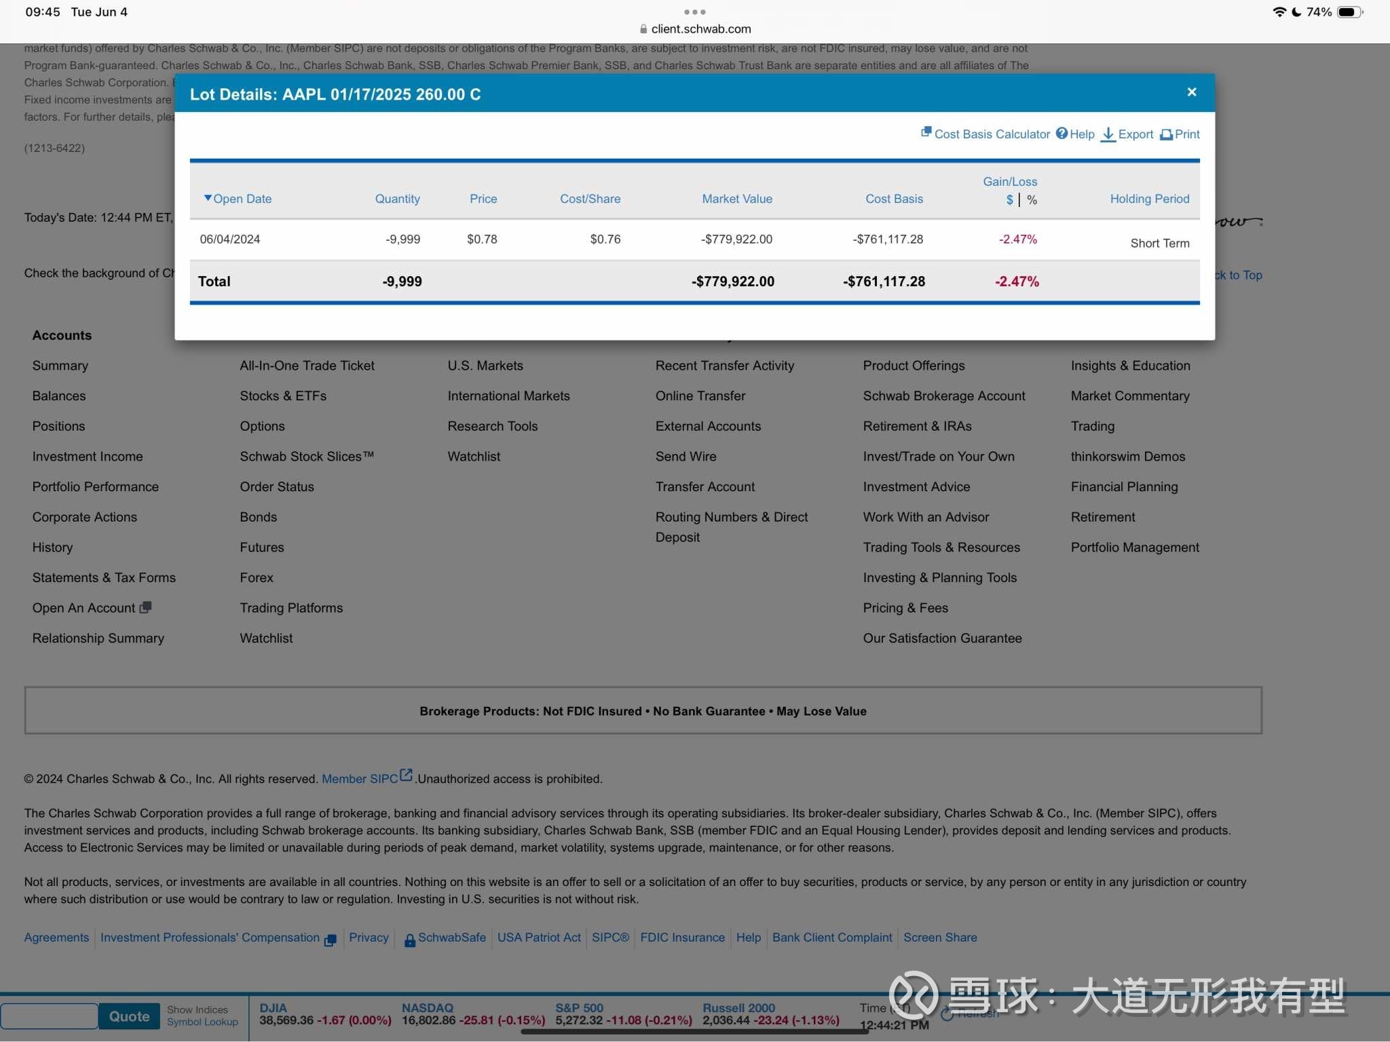Tap the browser address bar client.schwab.com
Image resolution: width=1390 pixels, height=1042 pixels.
pyautogui.click(x=695, y=28)
